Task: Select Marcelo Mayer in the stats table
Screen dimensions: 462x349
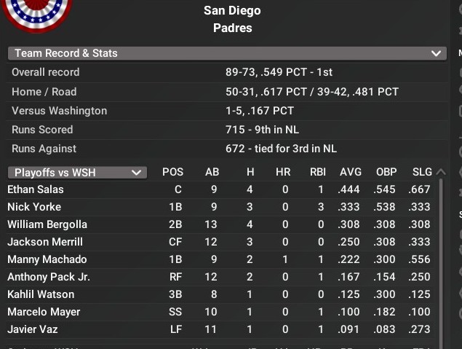Action: 44,312
